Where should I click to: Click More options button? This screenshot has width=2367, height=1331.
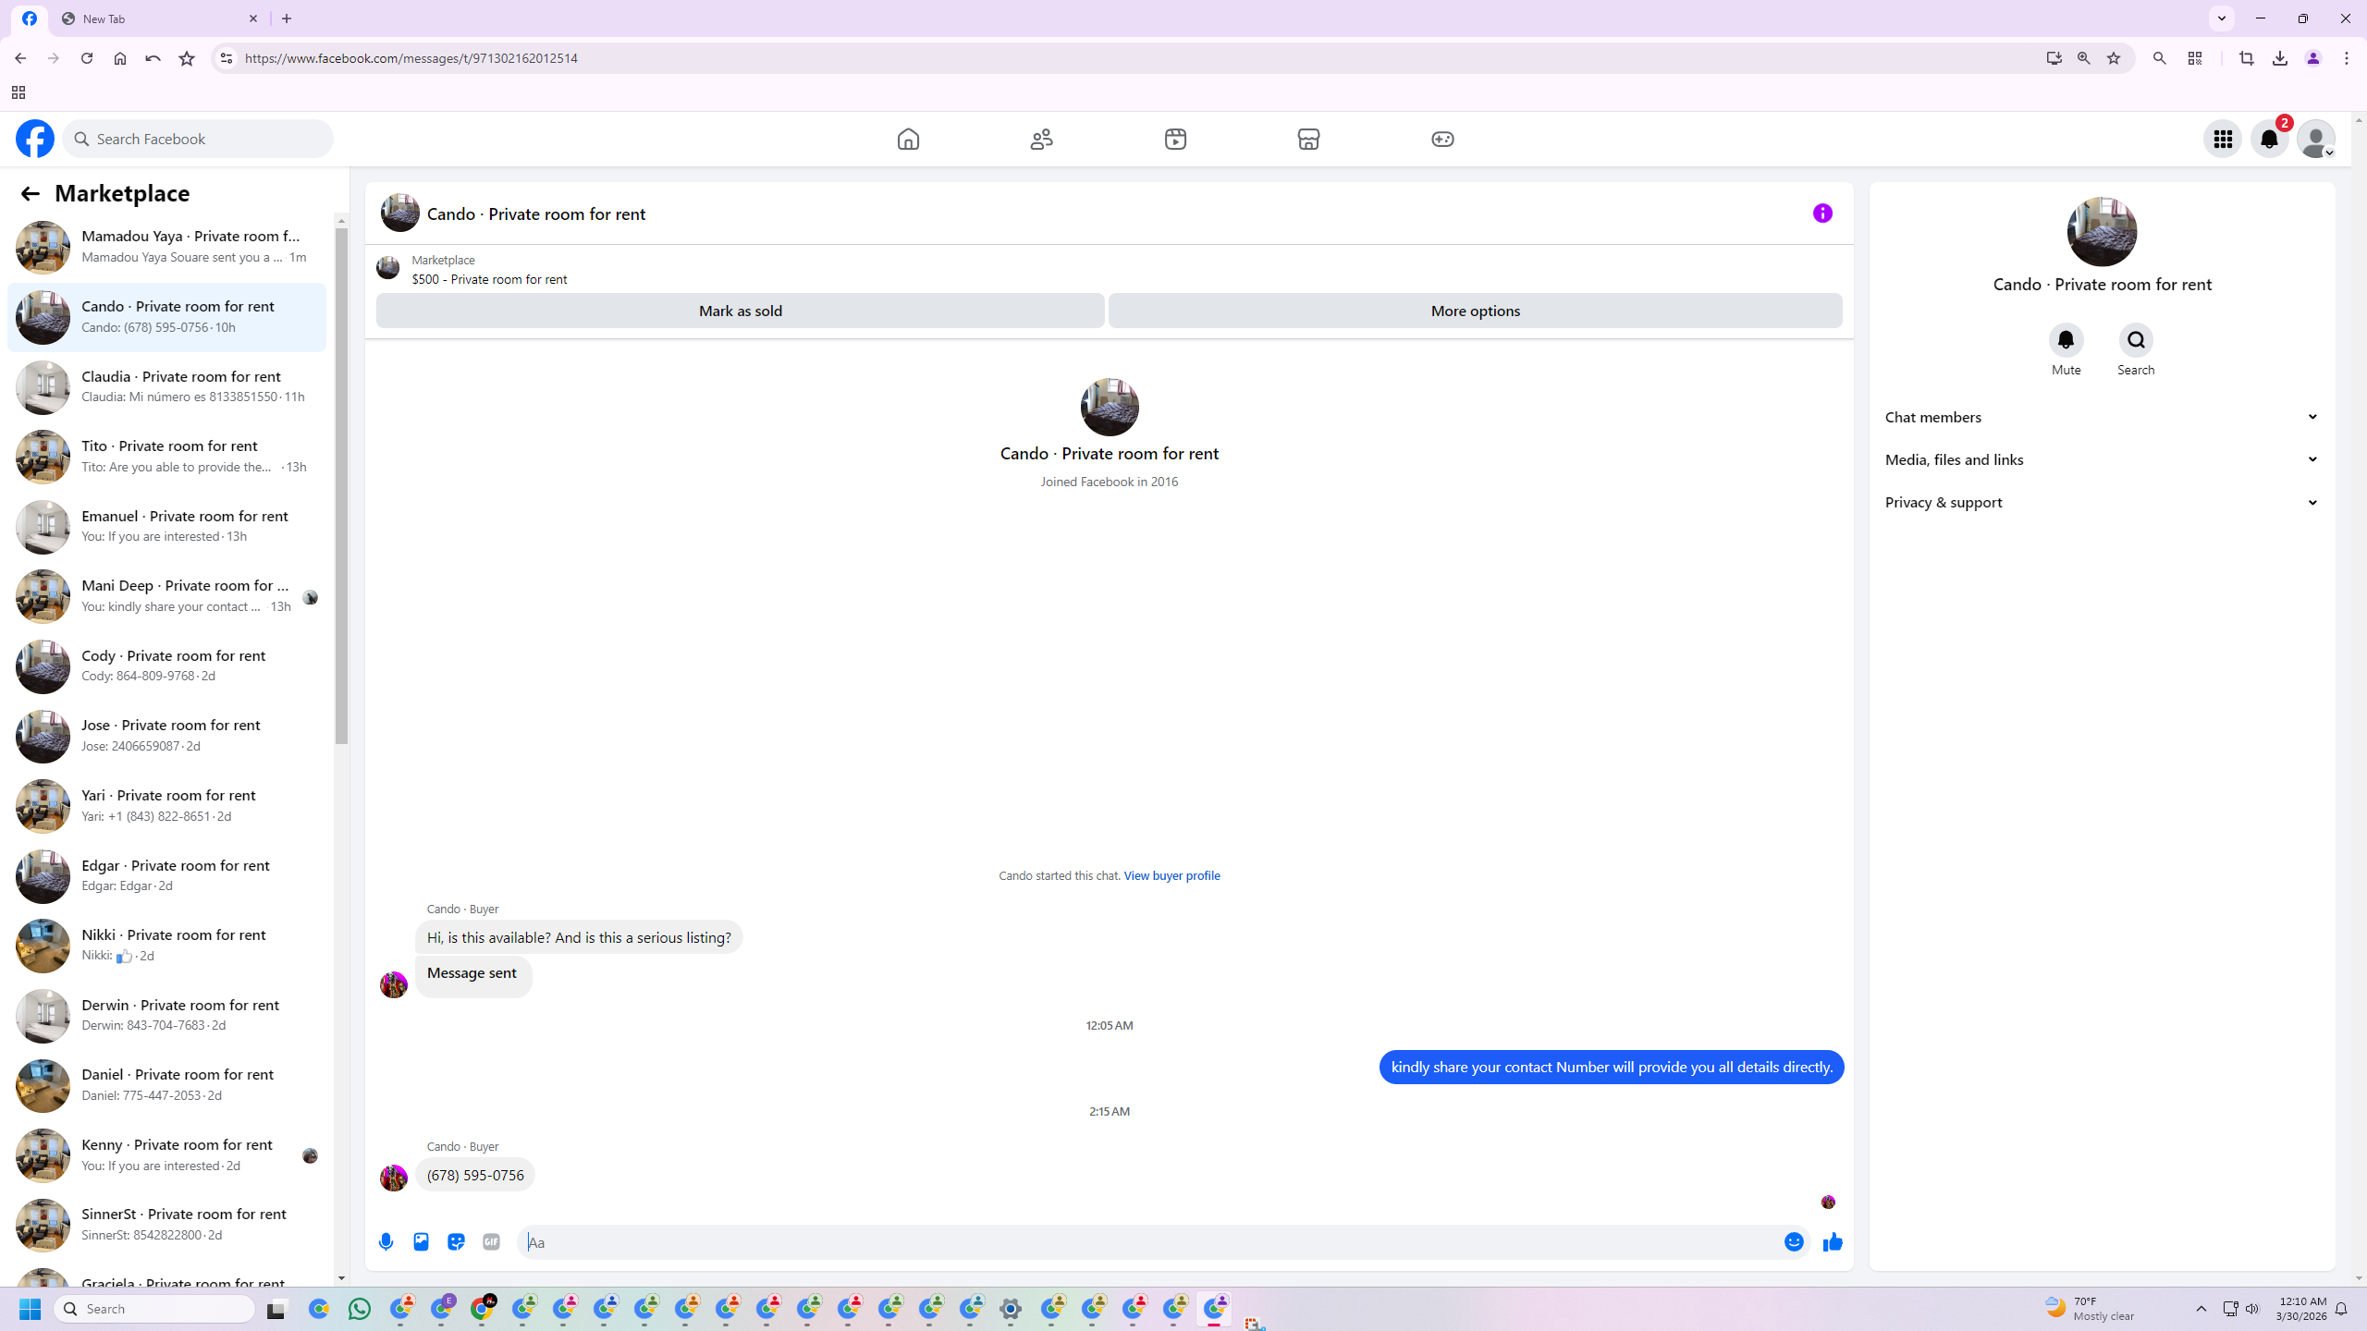click(1475, 311)
